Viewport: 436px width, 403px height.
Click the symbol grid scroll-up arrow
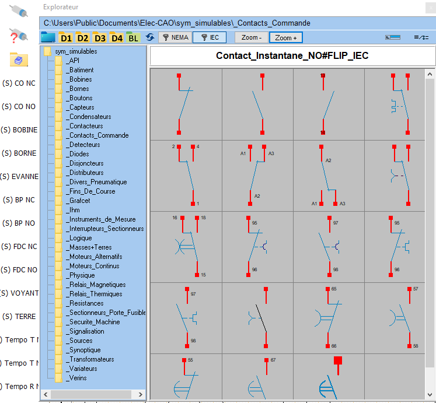pos(430,74)
